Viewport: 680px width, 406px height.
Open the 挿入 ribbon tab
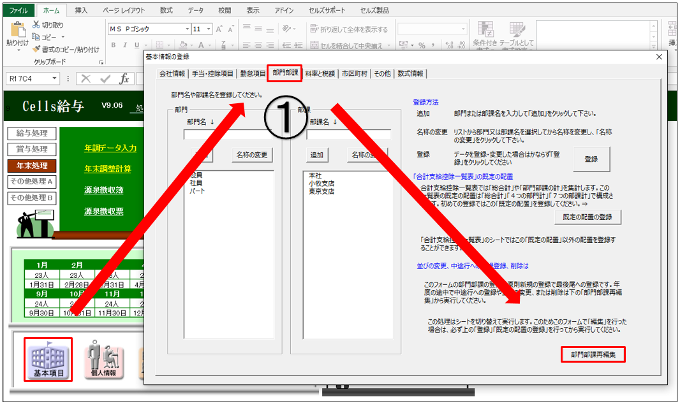click(81, 10)
